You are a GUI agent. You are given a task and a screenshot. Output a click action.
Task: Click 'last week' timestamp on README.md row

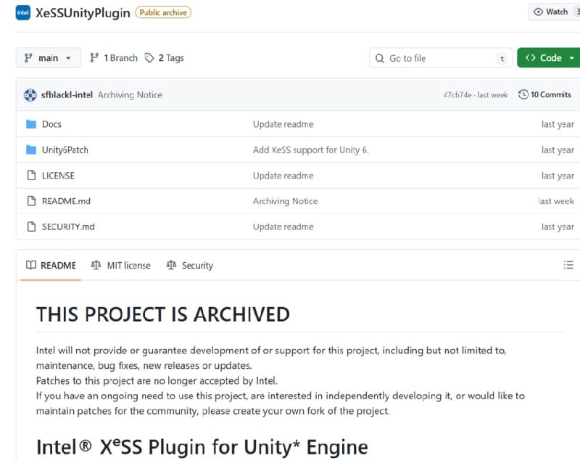tap(556, 201)
